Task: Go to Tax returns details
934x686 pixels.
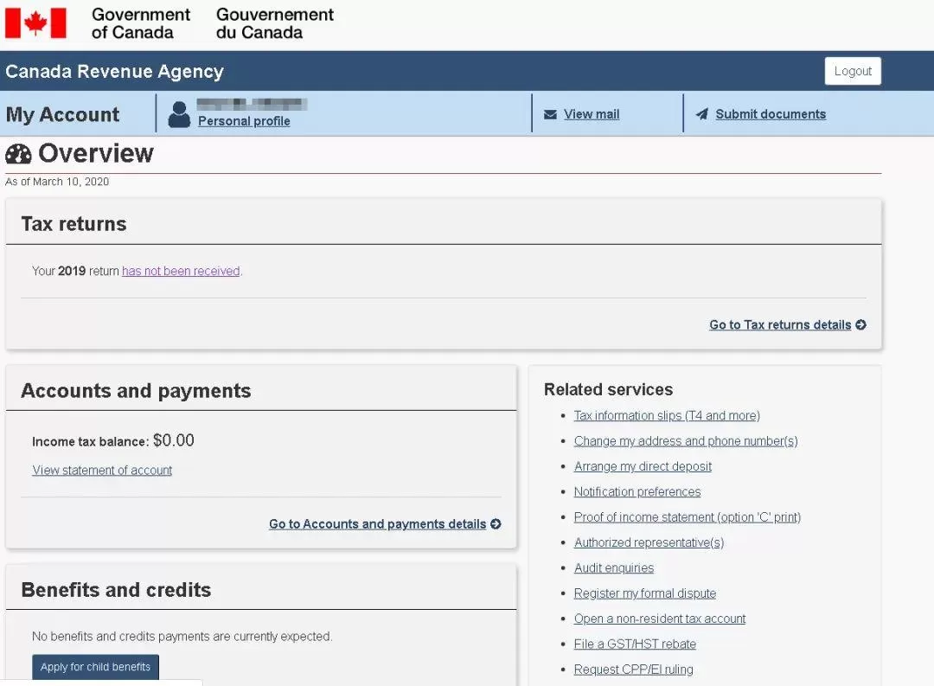Action: pos(780,324)
